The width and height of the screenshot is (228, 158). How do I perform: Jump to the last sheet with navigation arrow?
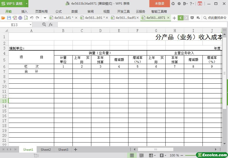click(15, 149)
